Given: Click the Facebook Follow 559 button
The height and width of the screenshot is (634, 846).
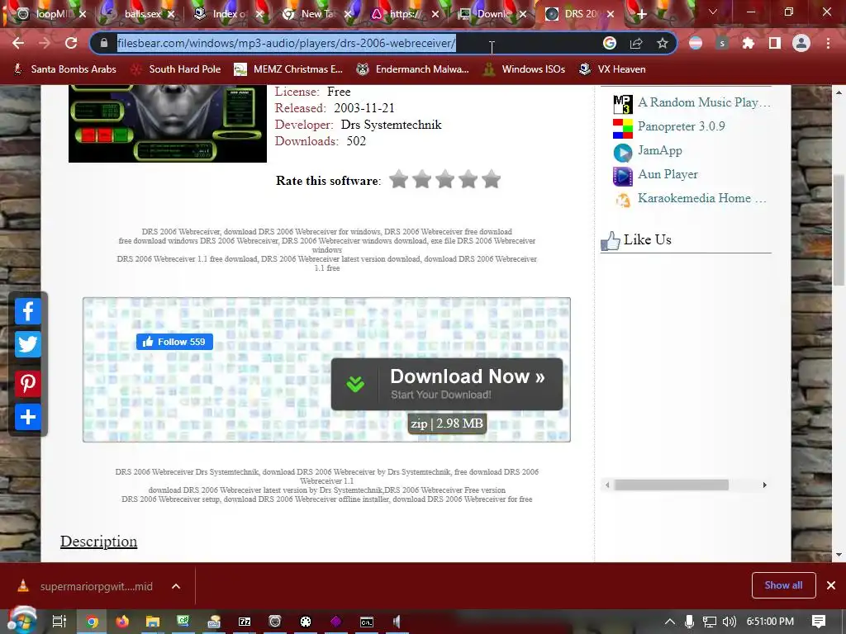Looking at the screenshot, I should [174, 342].
